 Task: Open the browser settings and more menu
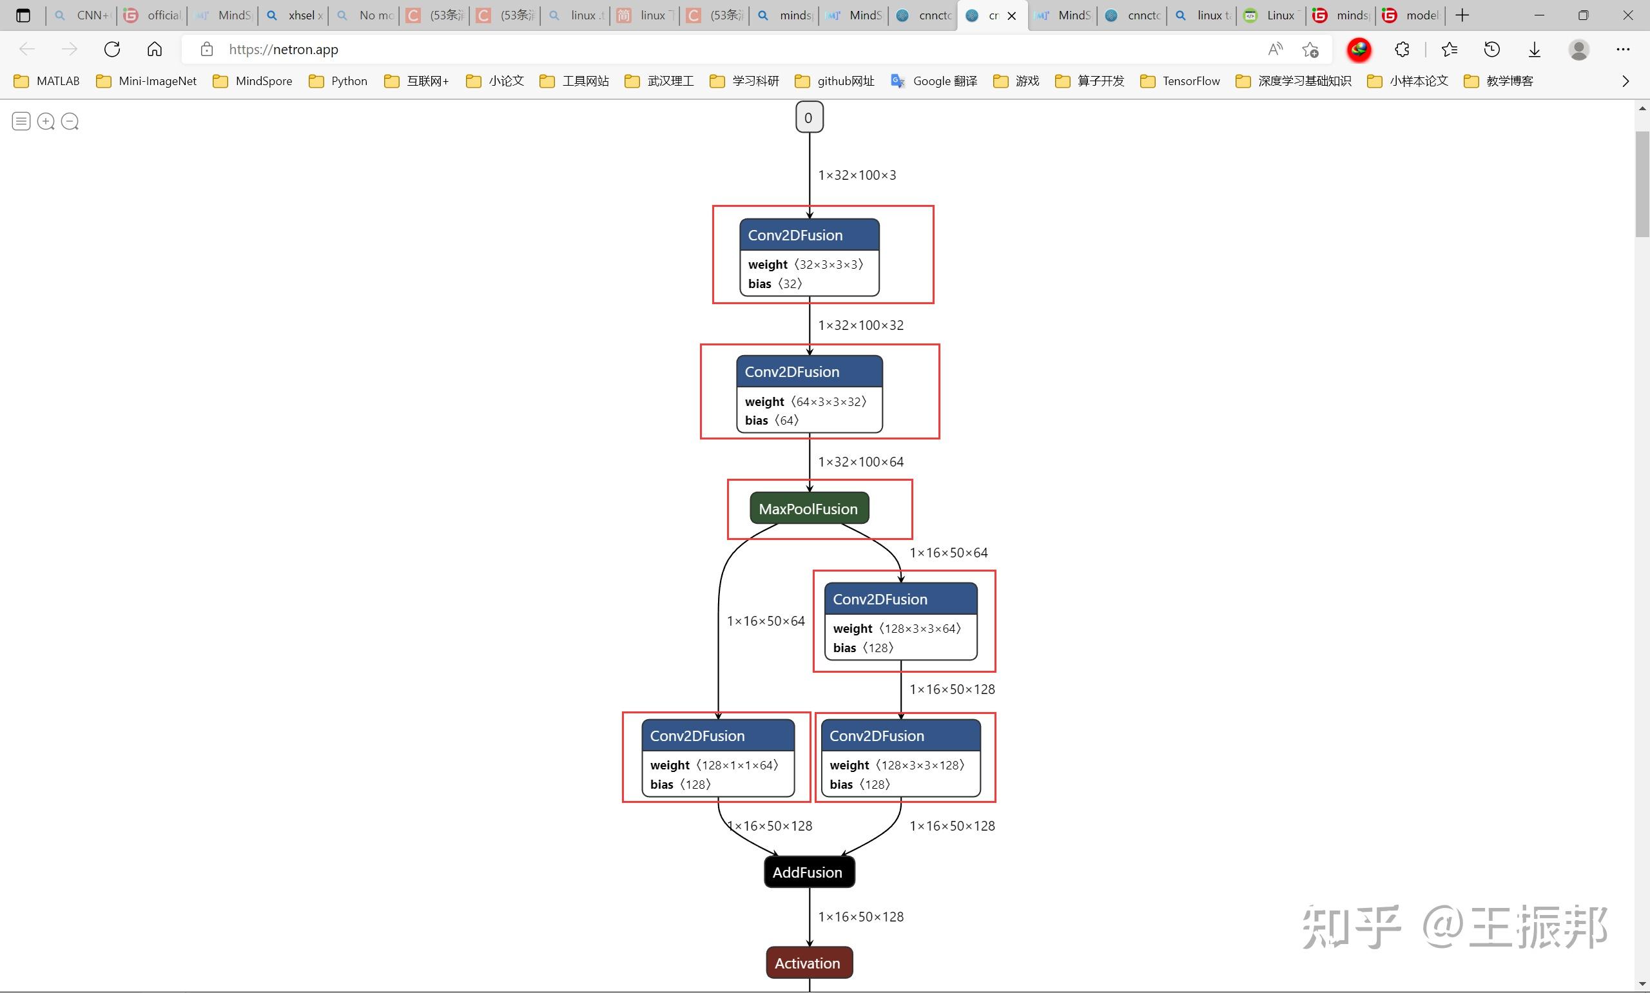1622,49
